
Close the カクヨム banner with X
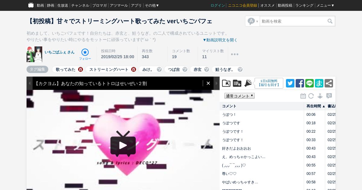[x=208, y=83]
